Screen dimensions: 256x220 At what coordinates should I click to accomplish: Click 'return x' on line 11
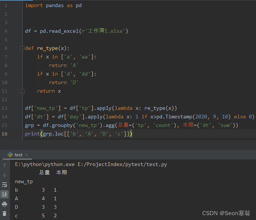tap(49, 91)
